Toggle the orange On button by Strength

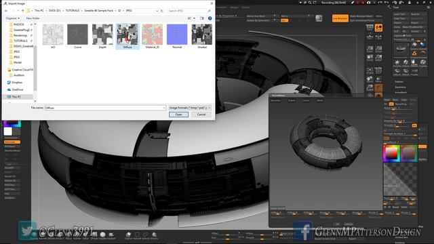pos(414,125)
